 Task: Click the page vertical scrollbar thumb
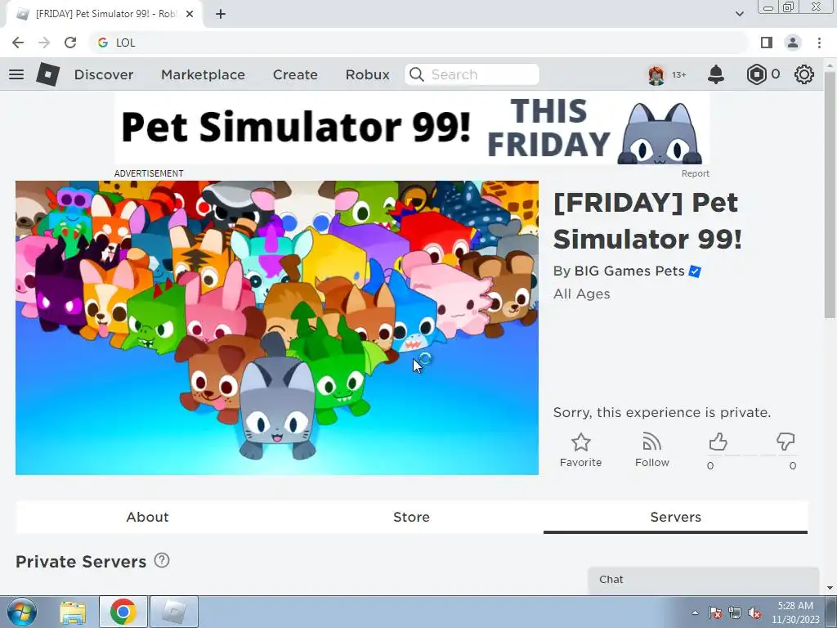(830, 195)
